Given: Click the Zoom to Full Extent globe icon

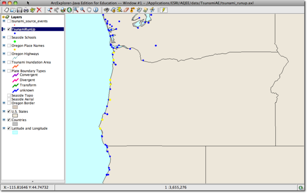Looking at the screenshot, I should pyautogui.click(x=69, y=10).
